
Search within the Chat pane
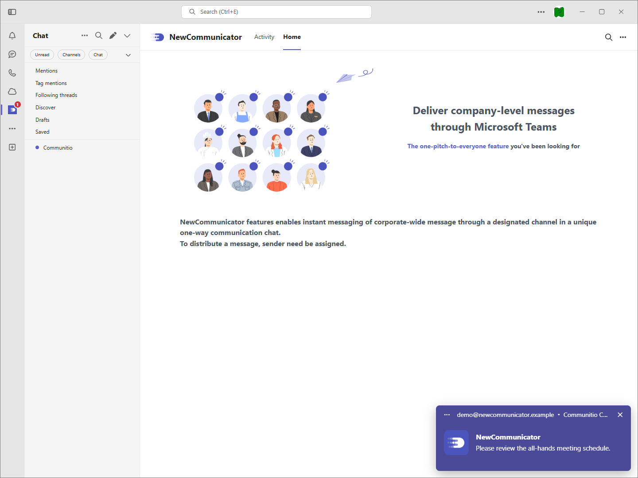[x=99, y=35]
